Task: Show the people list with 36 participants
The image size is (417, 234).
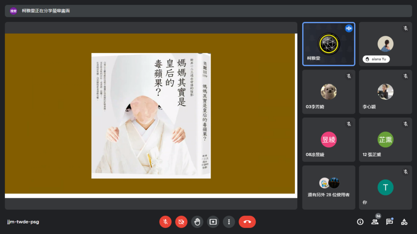Action: (x=375, y=222)
